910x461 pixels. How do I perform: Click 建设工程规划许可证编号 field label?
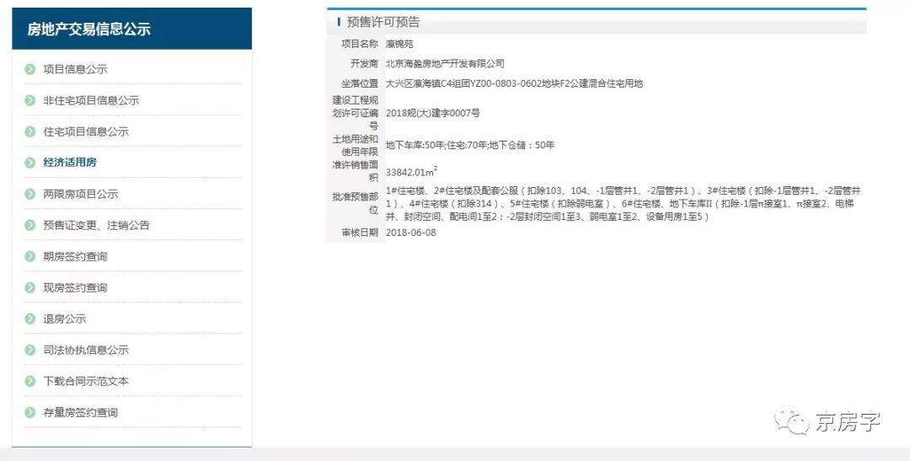click(x=356, y=113)
